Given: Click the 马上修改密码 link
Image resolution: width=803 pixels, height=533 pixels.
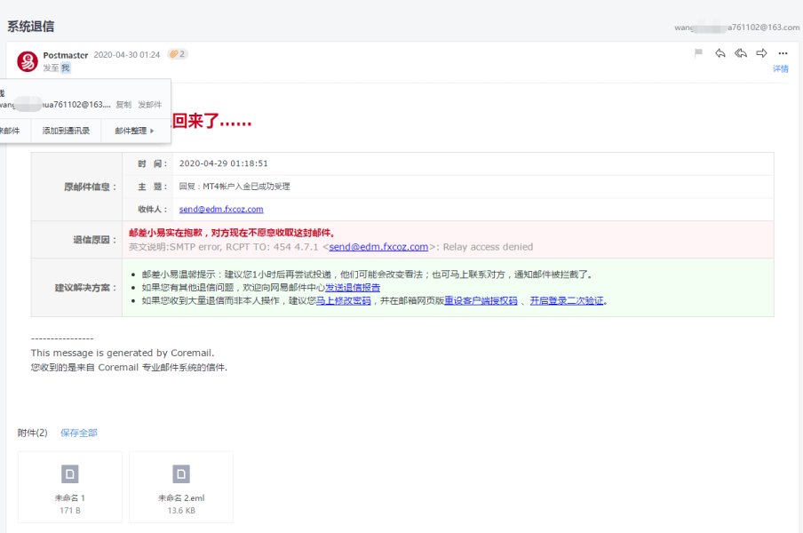Looking at the screenshot, I should [344, 301].
